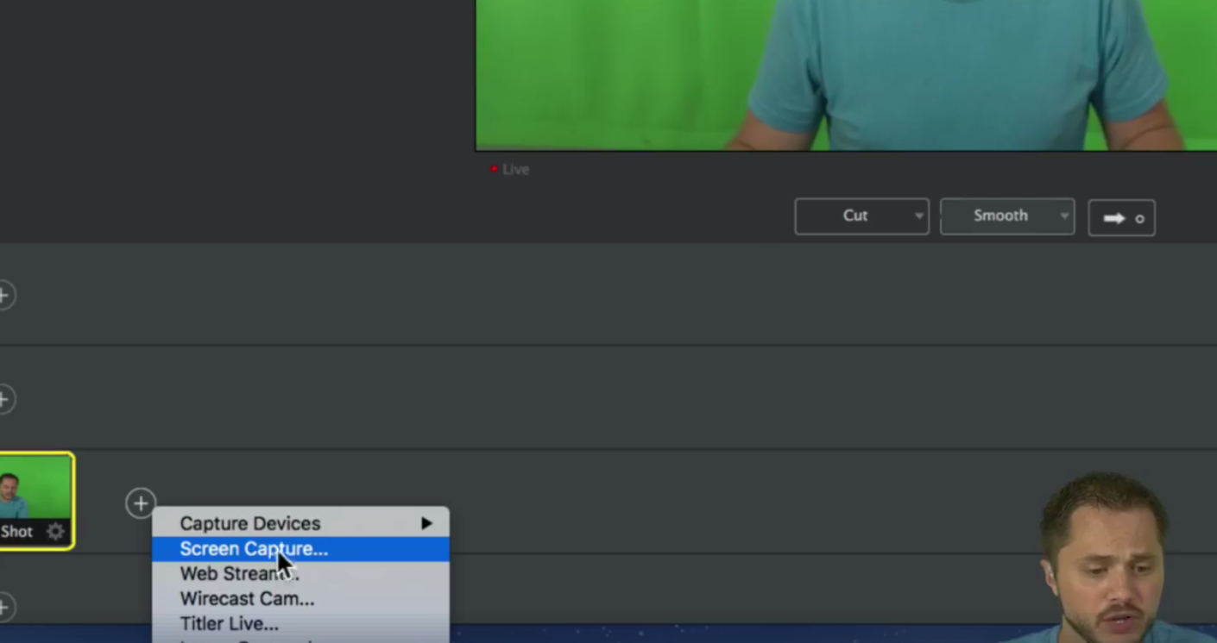Open the Shot settings gear icon
The image size is (1217, 643).
(56, 532)
